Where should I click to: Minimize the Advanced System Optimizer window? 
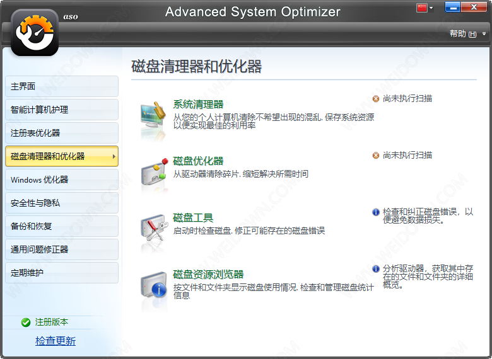[452, 7]
